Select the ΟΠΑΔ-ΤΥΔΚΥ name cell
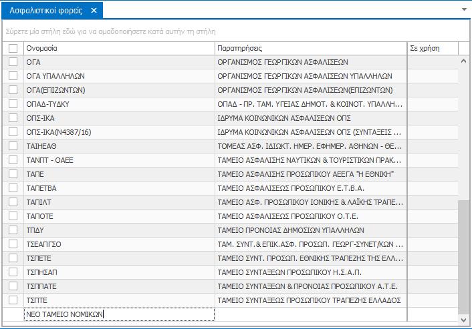 tap(119, 104)
